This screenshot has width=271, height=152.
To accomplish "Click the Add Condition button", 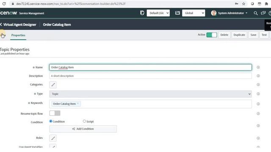I will [83, 129].
